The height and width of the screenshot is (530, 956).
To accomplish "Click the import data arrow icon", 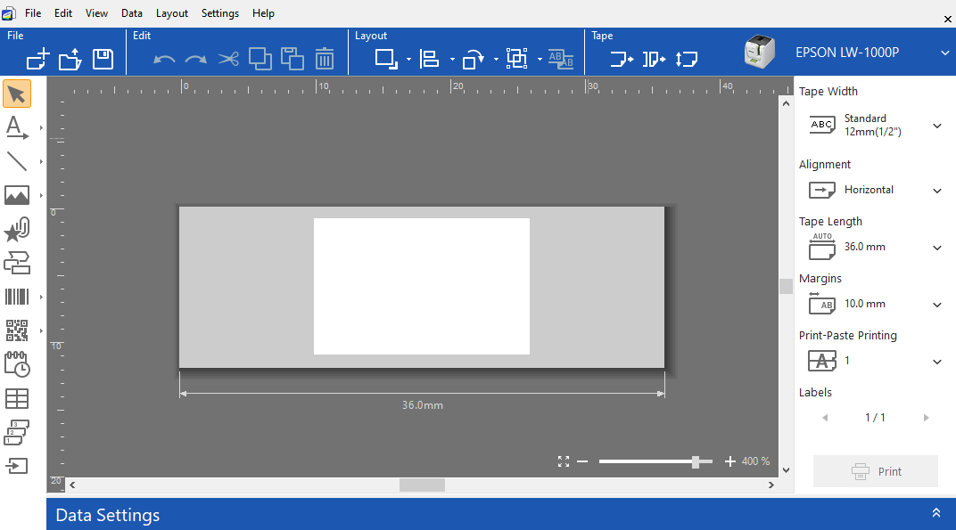I will 16,466.
